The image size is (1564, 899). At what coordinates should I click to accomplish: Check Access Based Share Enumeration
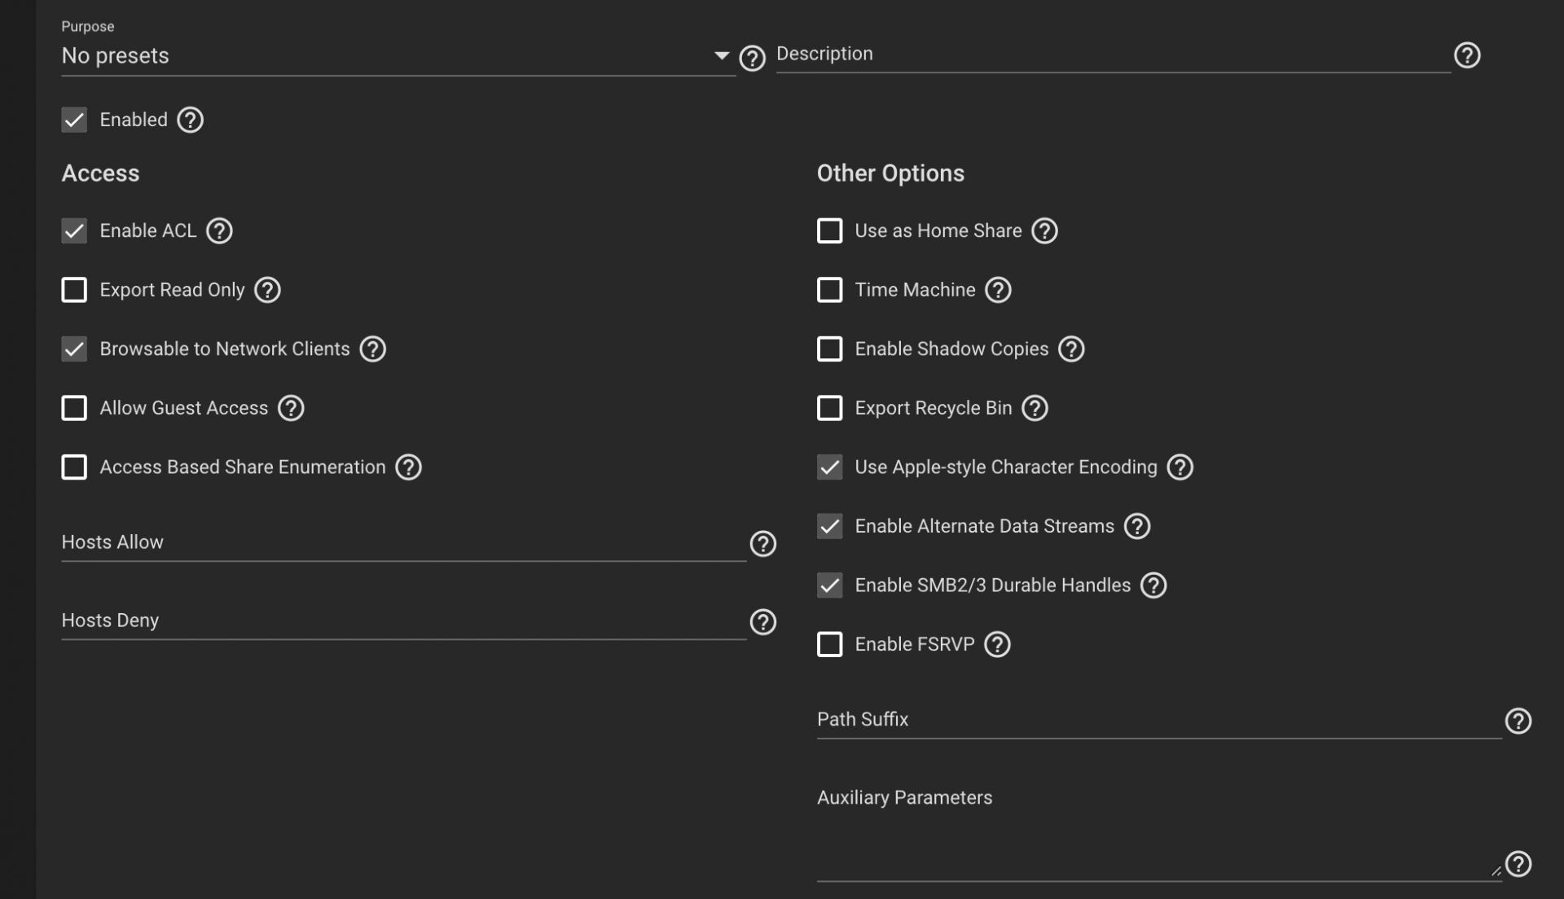[74, 467]
